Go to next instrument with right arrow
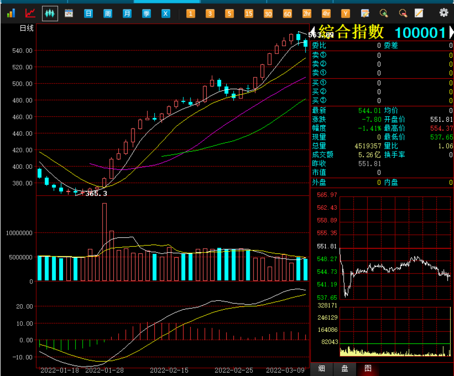454x376 pixels. (451, 32)
